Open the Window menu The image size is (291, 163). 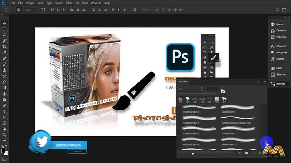pyautogui.click(x=96, y=3)
